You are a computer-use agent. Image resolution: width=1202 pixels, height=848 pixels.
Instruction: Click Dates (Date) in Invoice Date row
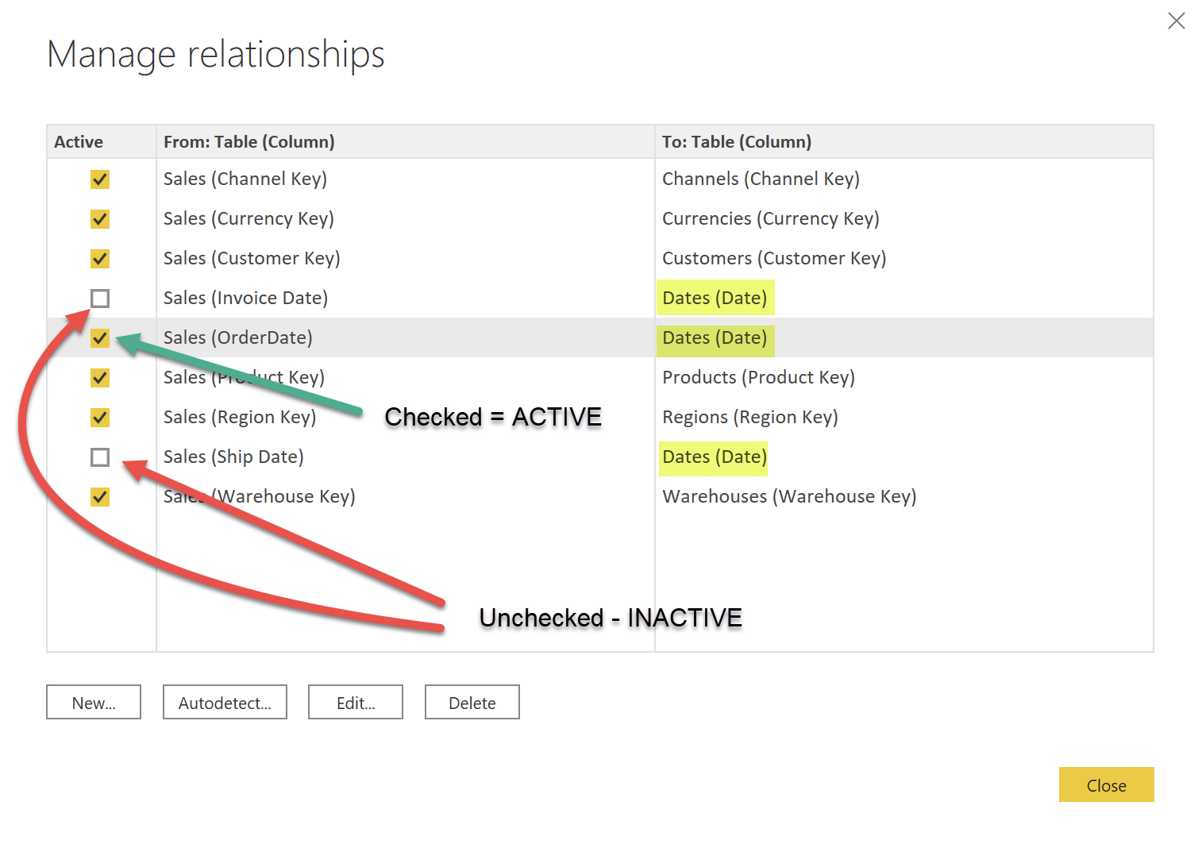pos(715,299)
